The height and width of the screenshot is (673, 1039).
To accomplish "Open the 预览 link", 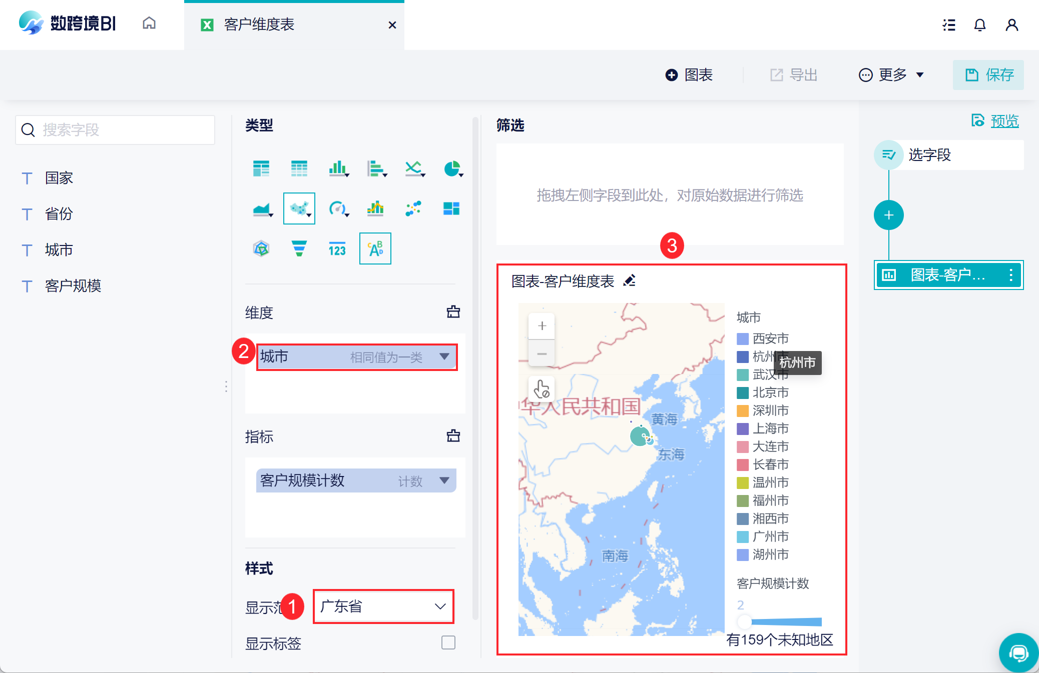I will point(1004,121).
